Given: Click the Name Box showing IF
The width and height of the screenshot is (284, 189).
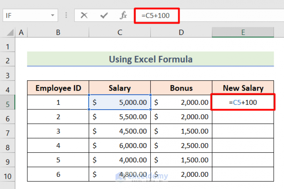Looking at the screenshot, I should (30, 16).
